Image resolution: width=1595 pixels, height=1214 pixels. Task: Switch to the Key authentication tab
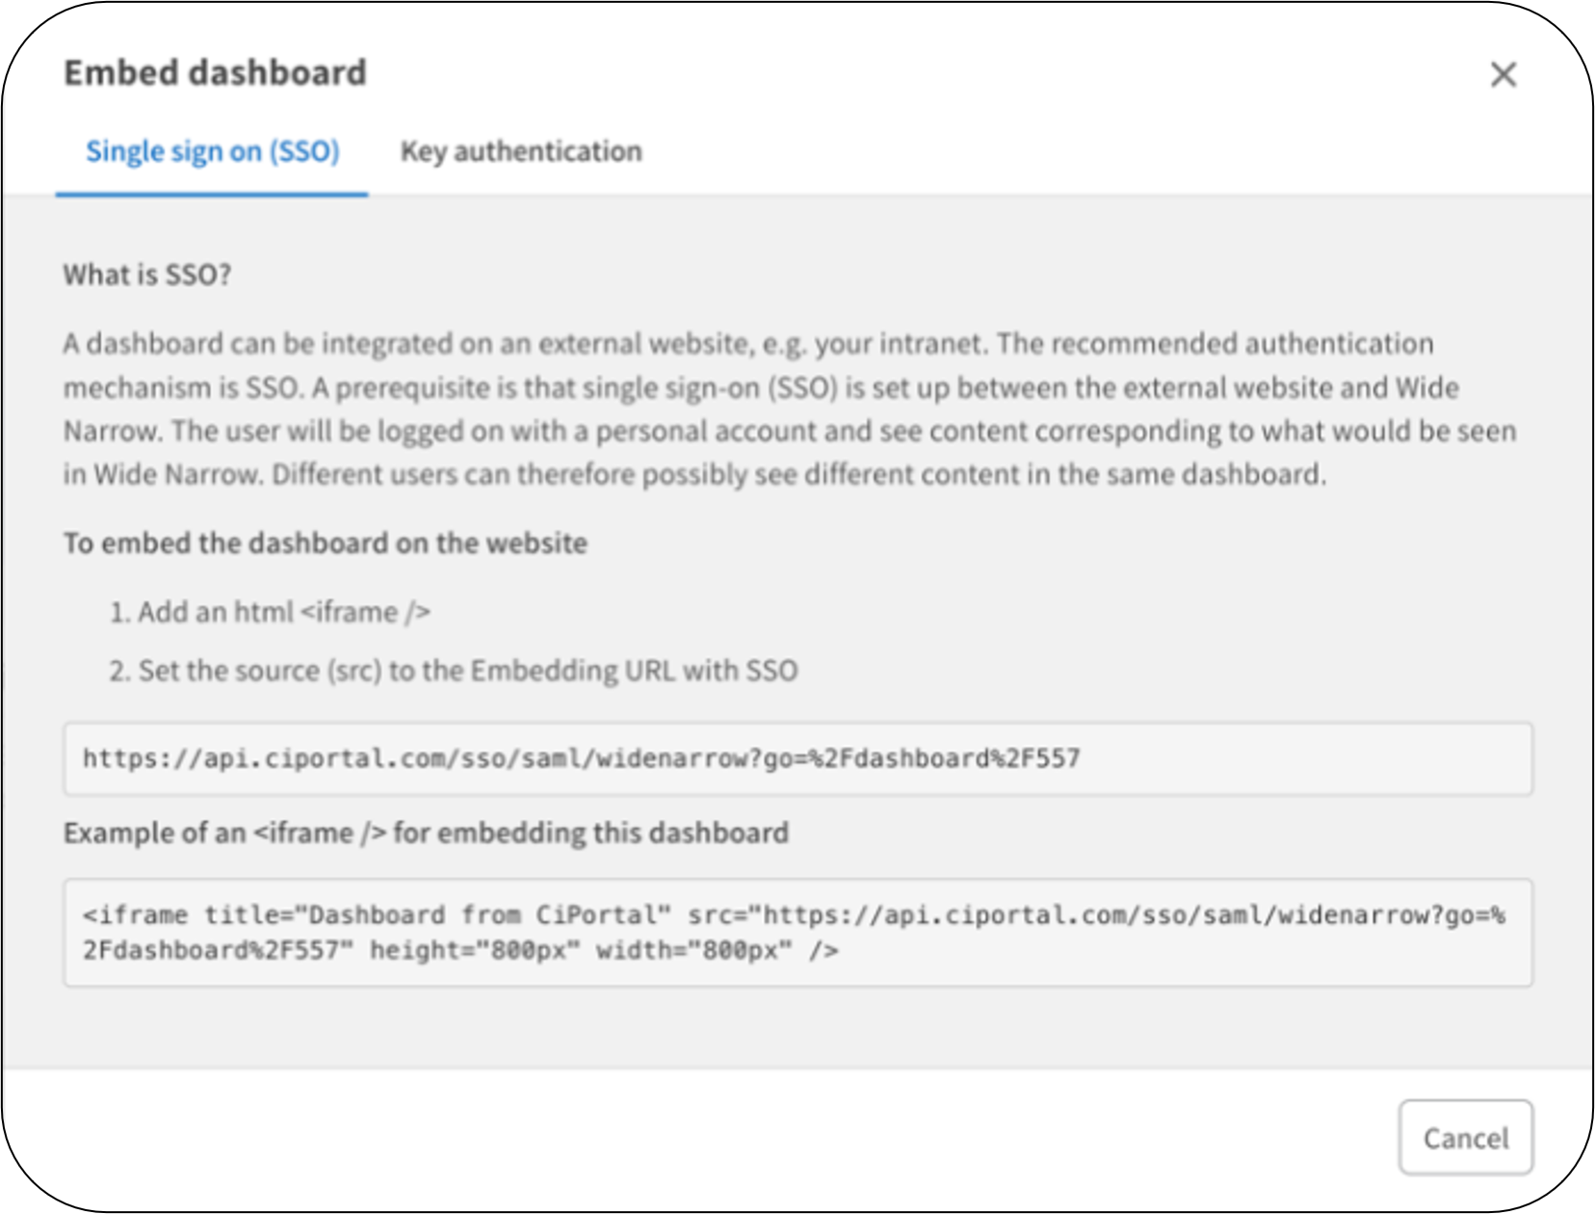(521, 151)
